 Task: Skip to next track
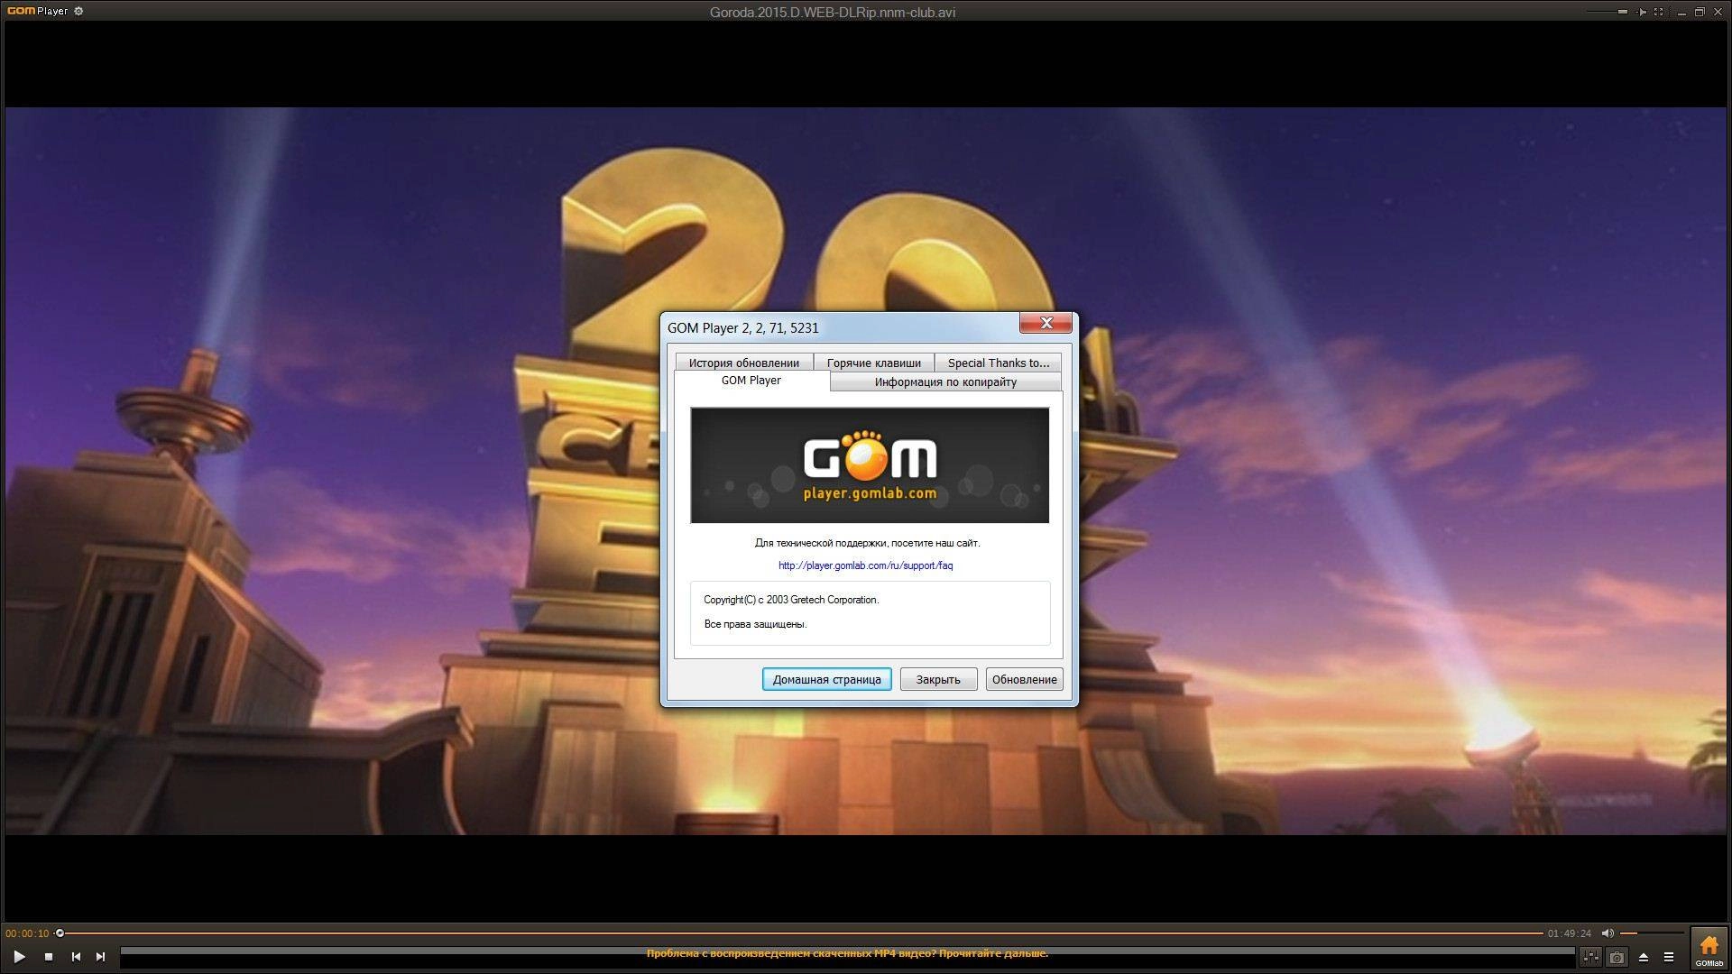coord(100,957)
